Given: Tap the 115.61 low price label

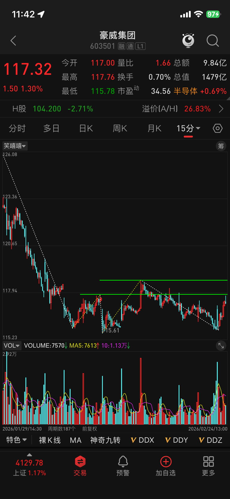Looking at the screenshot, I should pyautogui.click(x=111, y=330).
